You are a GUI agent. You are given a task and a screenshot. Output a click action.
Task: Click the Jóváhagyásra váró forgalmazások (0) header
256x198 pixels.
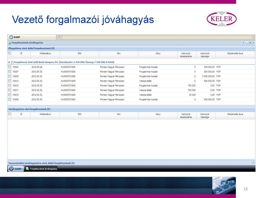click(131, 109)
